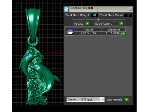Click the 1.00 X 1.00 size cell
The height and width of the screenshot is (112, 149).
(x=88, y=33)
